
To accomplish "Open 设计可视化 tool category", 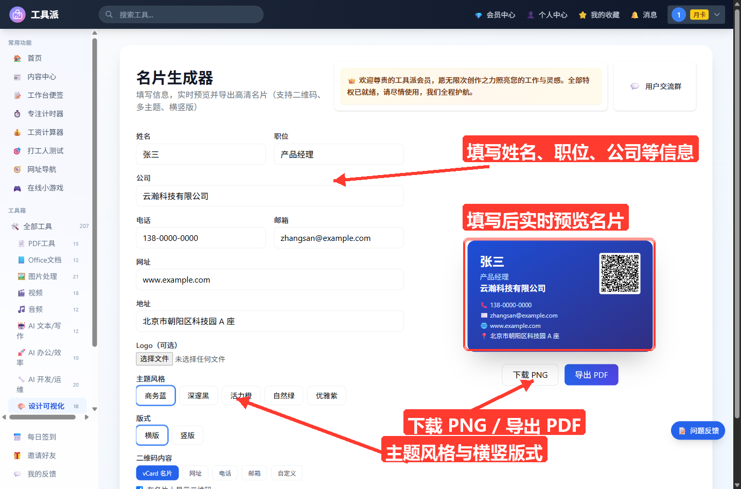I will click(47, 406).
